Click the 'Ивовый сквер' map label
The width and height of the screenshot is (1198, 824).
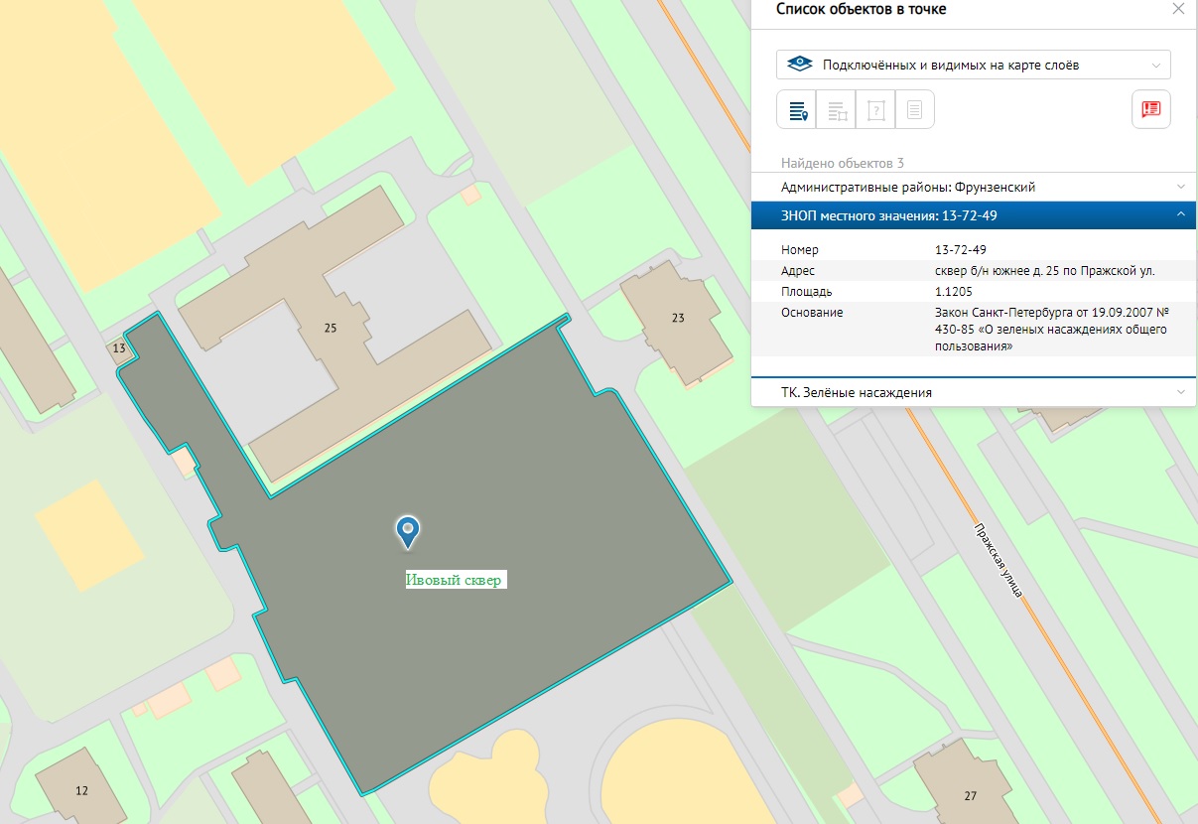click(456, 580)
